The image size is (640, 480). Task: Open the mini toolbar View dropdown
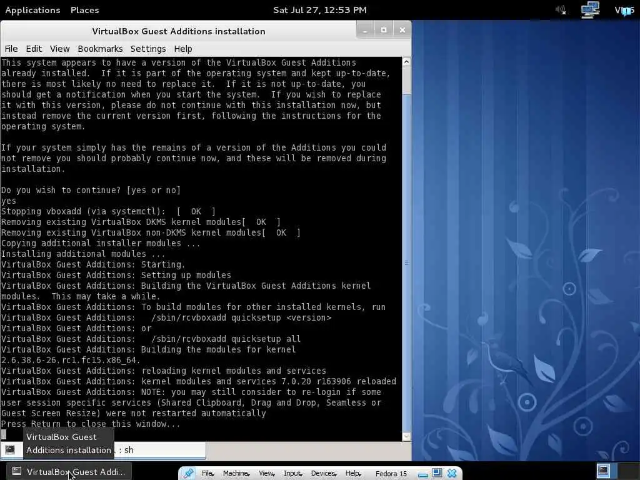tap(266, 474)
